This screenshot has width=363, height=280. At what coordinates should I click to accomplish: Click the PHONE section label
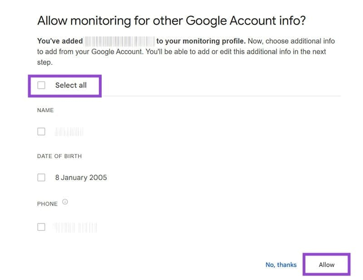(47, 204)
